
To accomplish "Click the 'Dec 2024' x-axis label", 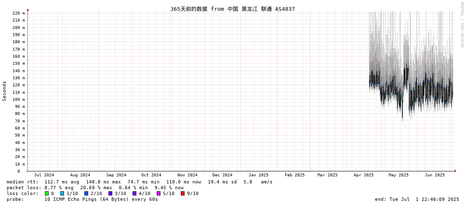I will click(222, 175).
